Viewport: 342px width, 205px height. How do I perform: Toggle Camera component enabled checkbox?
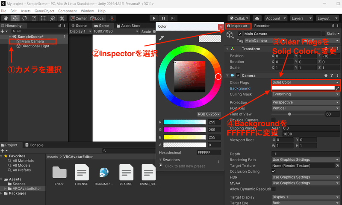click(238, 75)
